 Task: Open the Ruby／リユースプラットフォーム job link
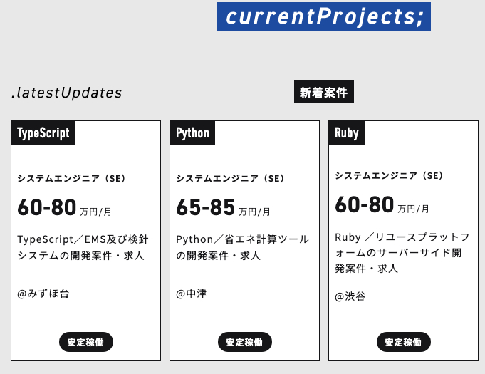tap(402, 252)
